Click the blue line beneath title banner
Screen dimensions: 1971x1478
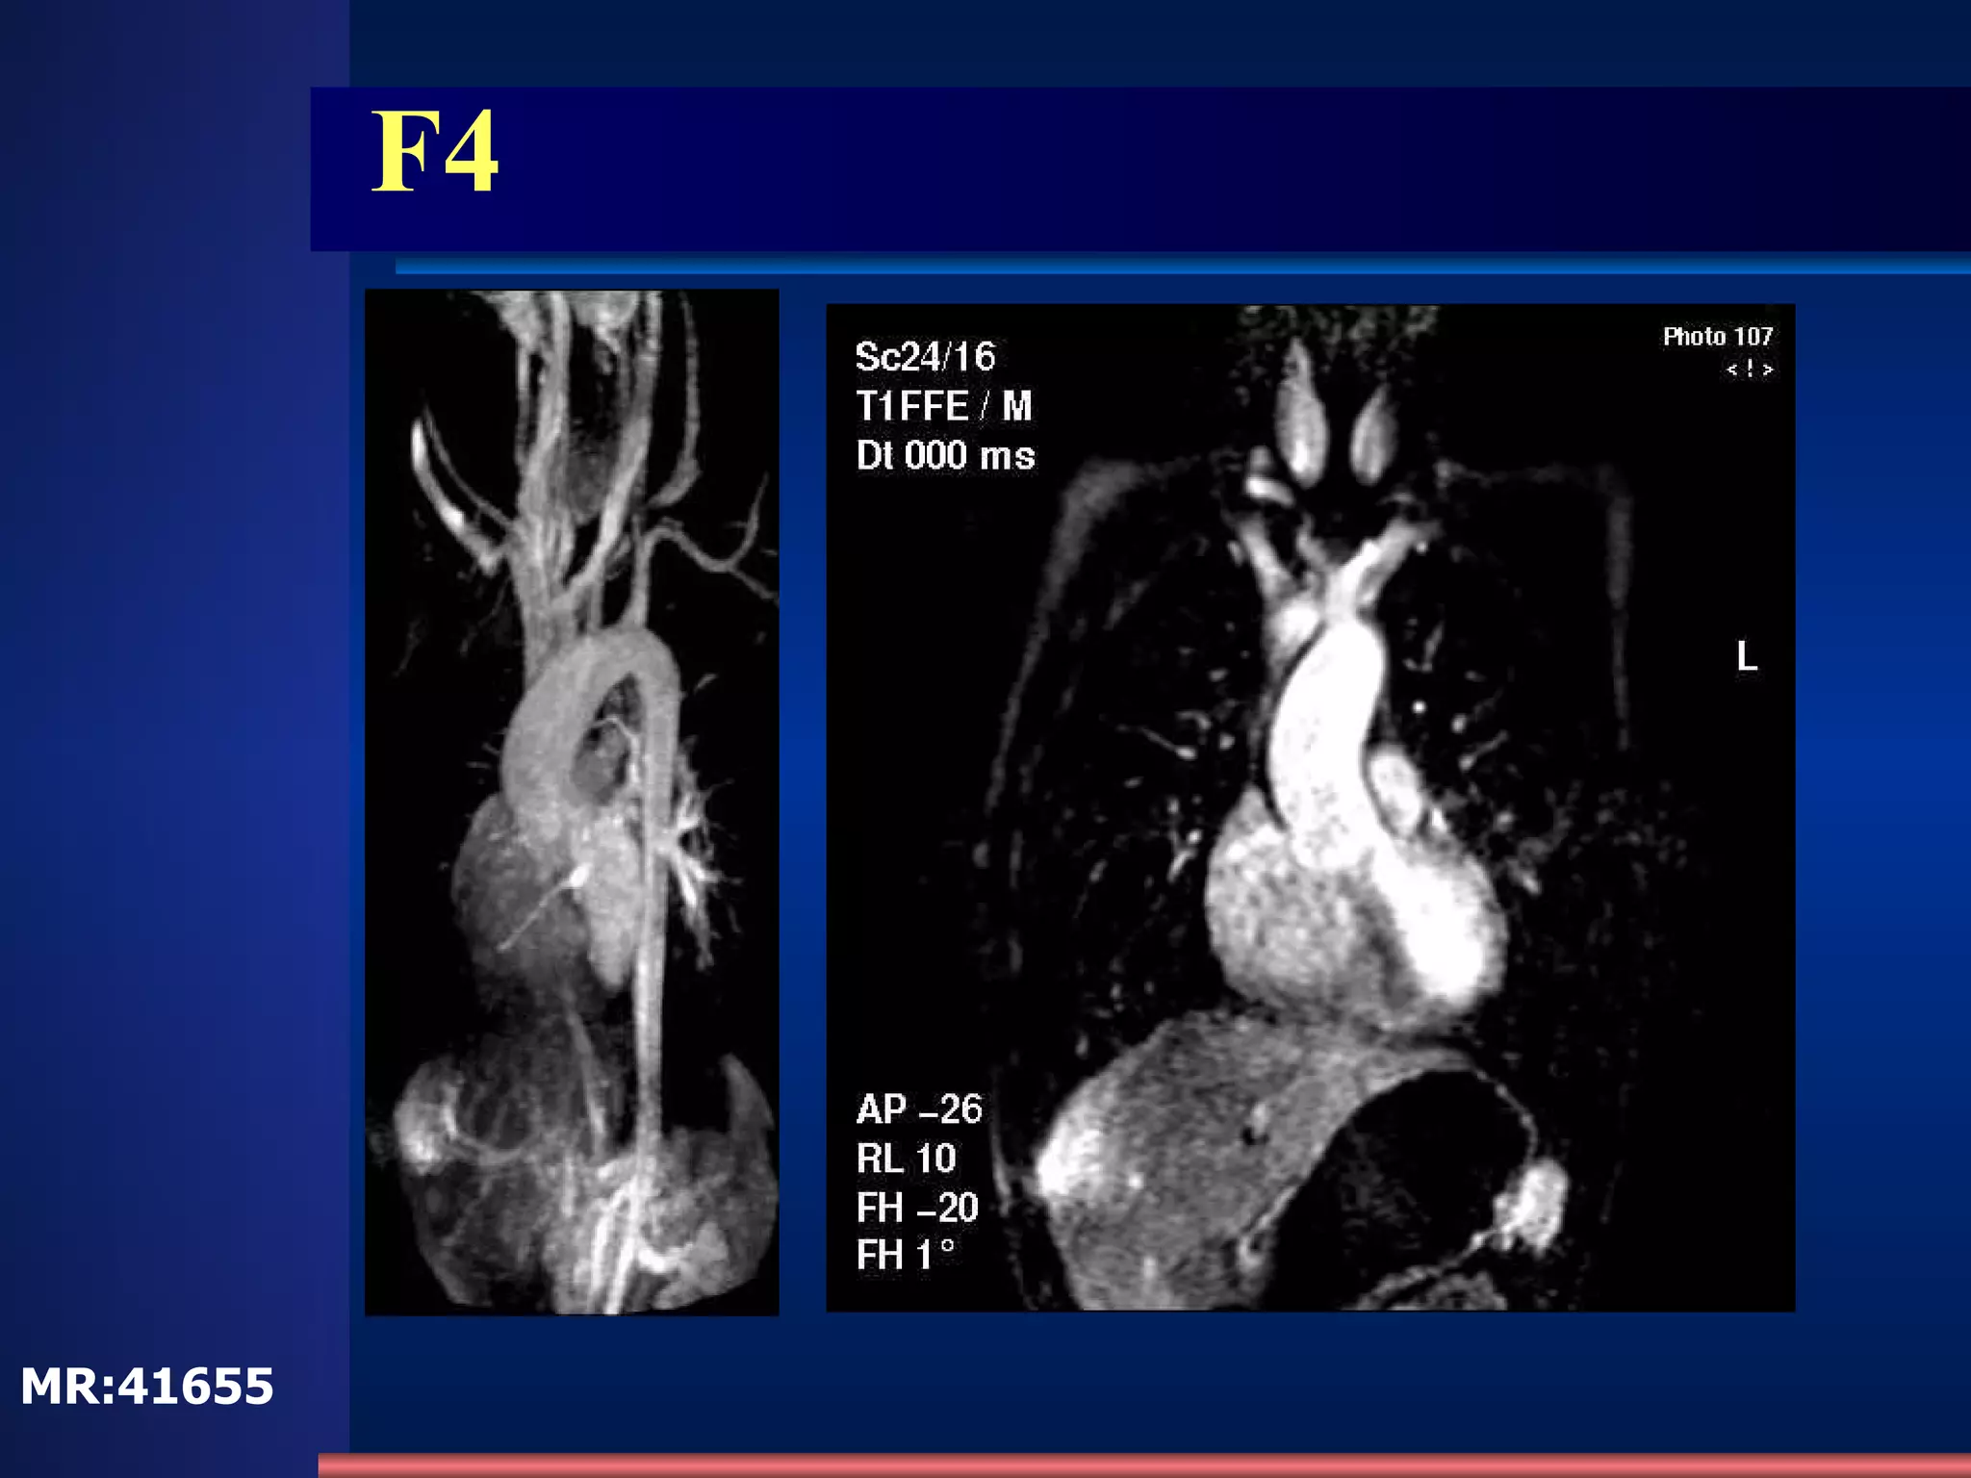pos(1182,267)
